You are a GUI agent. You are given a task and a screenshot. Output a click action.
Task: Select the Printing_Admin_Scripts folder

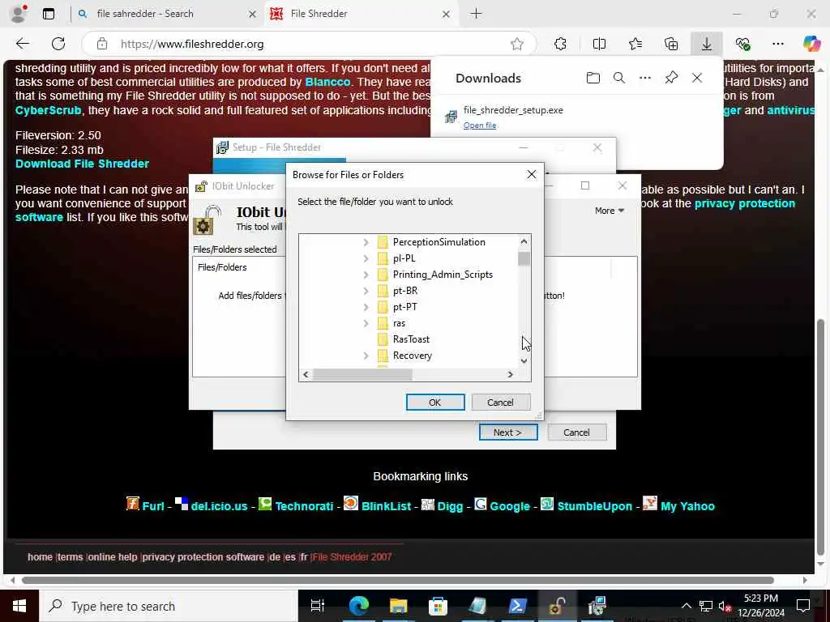[x=443, y=275]
